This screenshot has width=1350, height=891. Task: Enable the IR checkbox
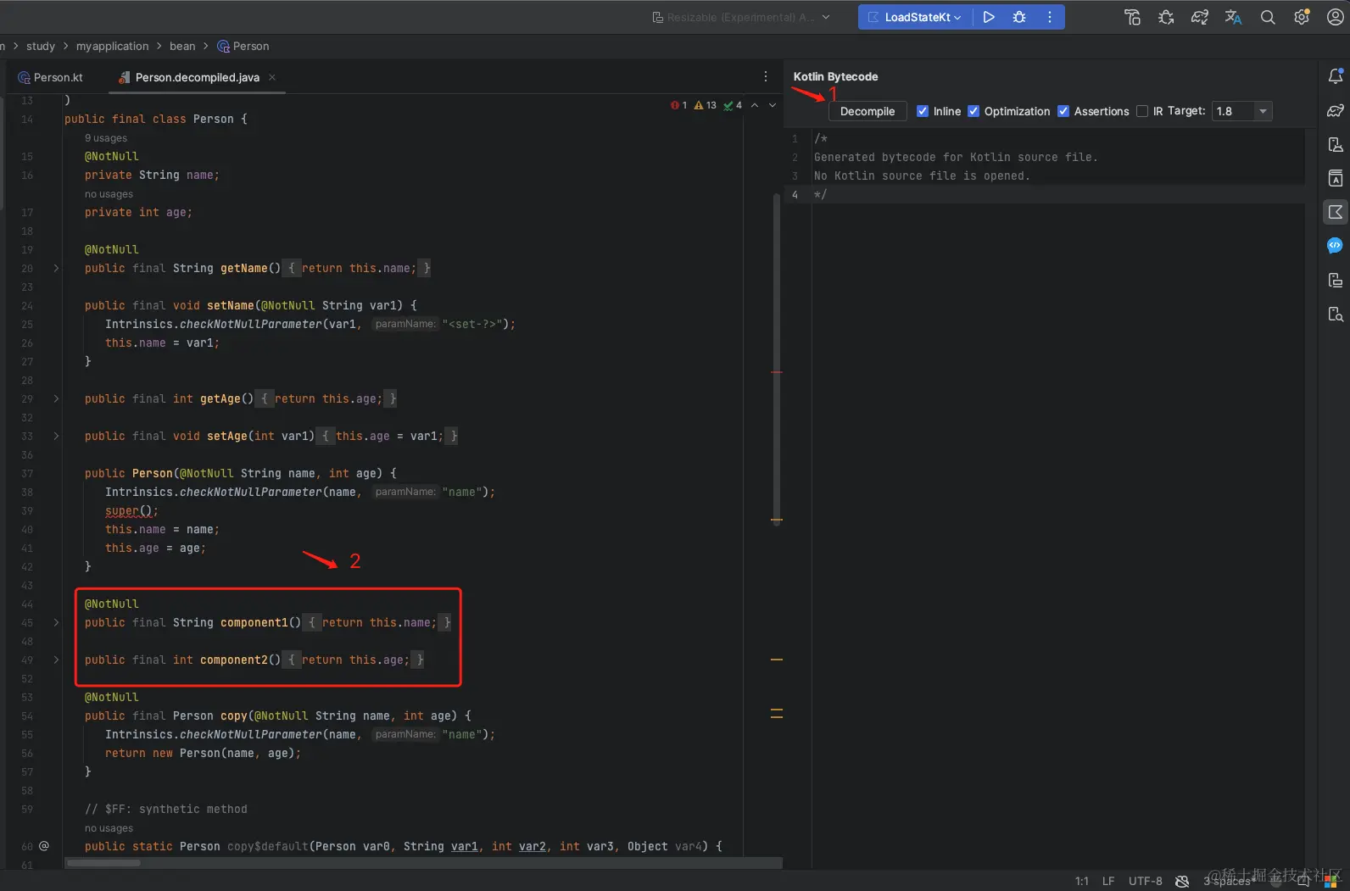point(1142,111)
